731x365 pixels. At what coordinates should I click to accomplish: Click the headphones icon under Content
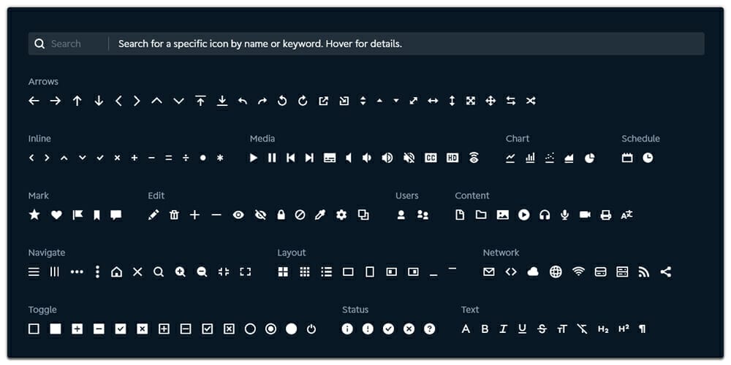(544, 215)
